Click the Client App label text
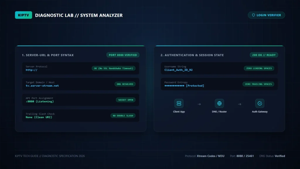The image size is (300, 169). [x=179, y=112]
